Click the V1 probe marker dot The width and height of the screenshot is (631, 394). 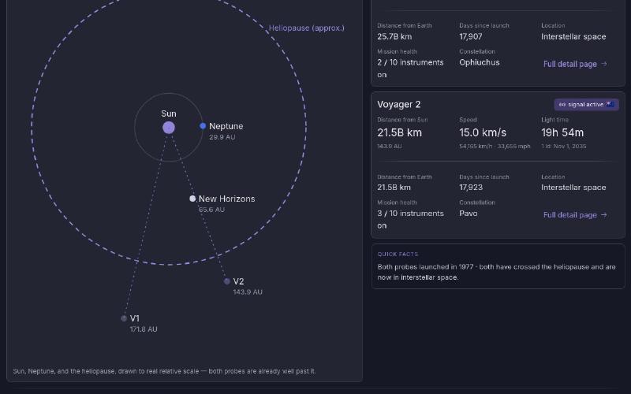pyautogui.click(x=124, y=318)
